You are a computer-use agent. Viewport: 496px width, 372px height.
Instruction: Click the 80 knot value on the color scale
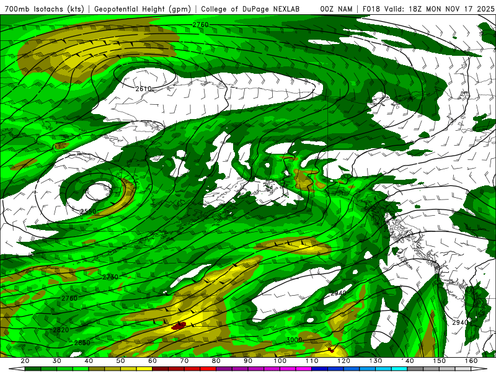pos(216,361)
